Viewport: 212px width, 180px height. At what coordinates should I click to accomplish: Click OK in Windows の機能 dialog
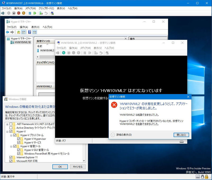tap(60, 167)
